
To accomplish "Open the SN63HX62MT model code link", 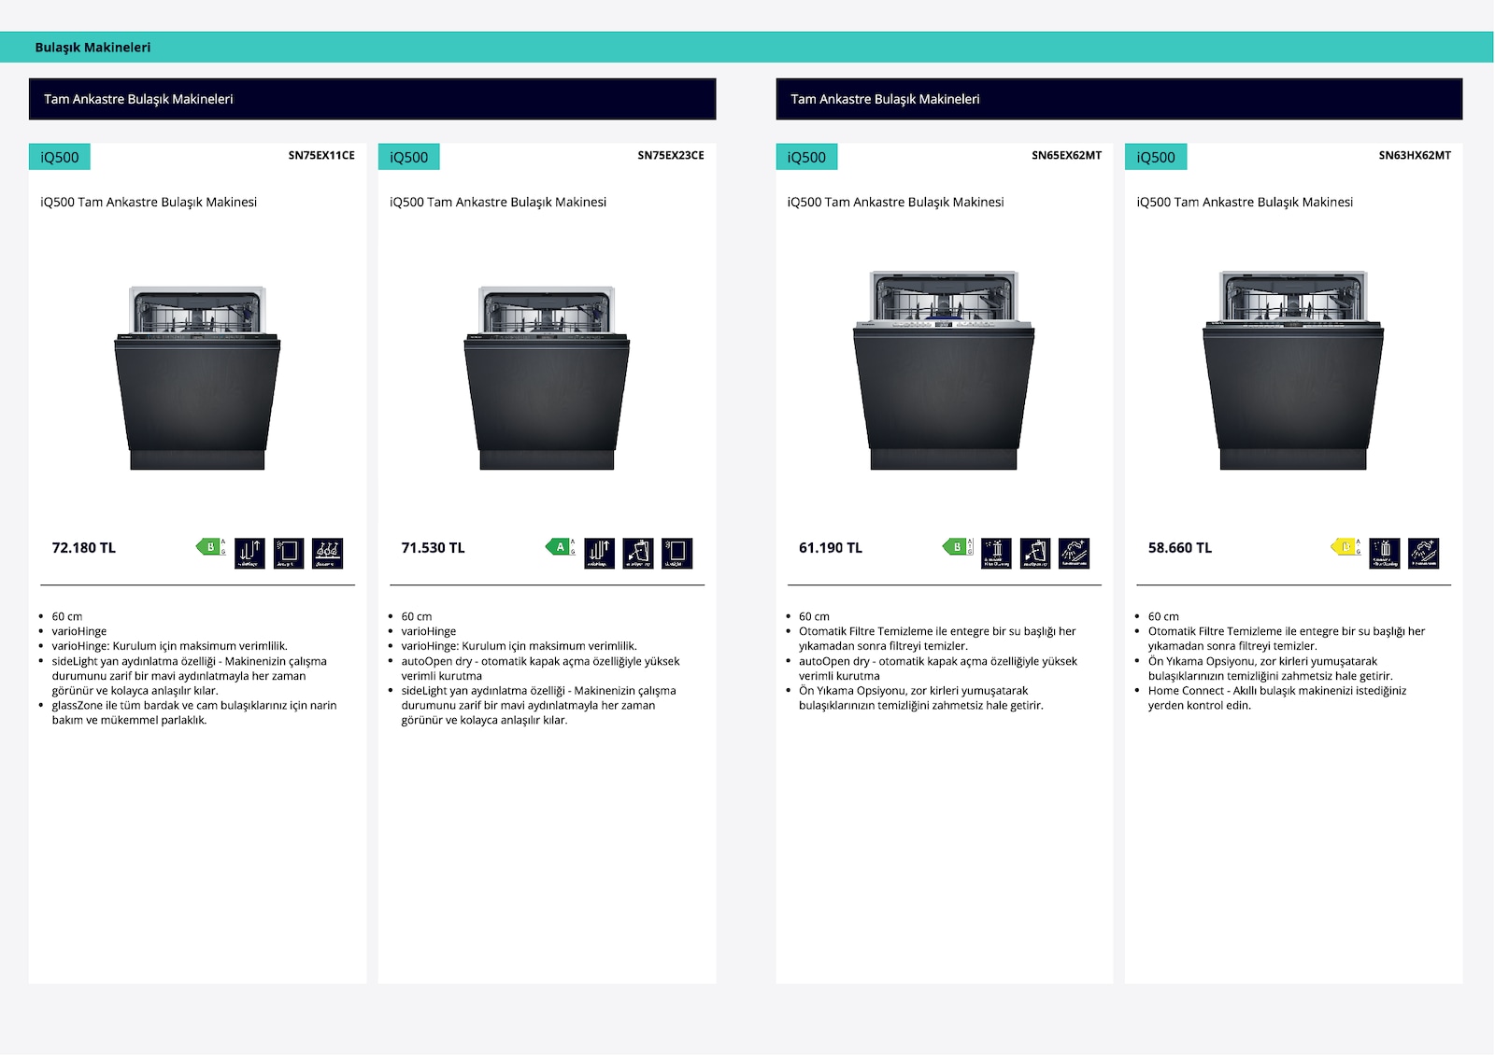I will (1415, 156).
